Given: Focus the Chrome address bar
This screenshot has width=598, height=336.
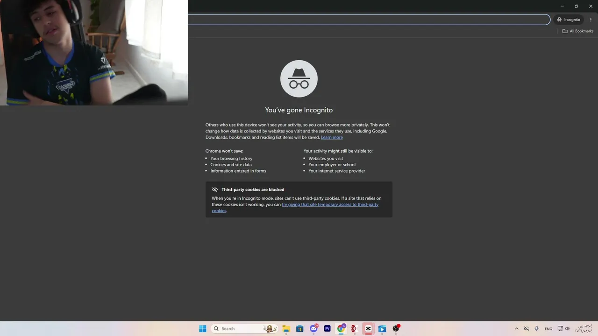Looking at the screenshot, I should pyautogui.click(x=369, y=20).
